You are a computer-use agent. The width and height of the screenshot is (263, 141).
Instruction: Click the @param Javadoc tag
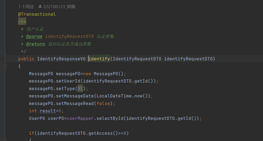(x=34, y=37)
